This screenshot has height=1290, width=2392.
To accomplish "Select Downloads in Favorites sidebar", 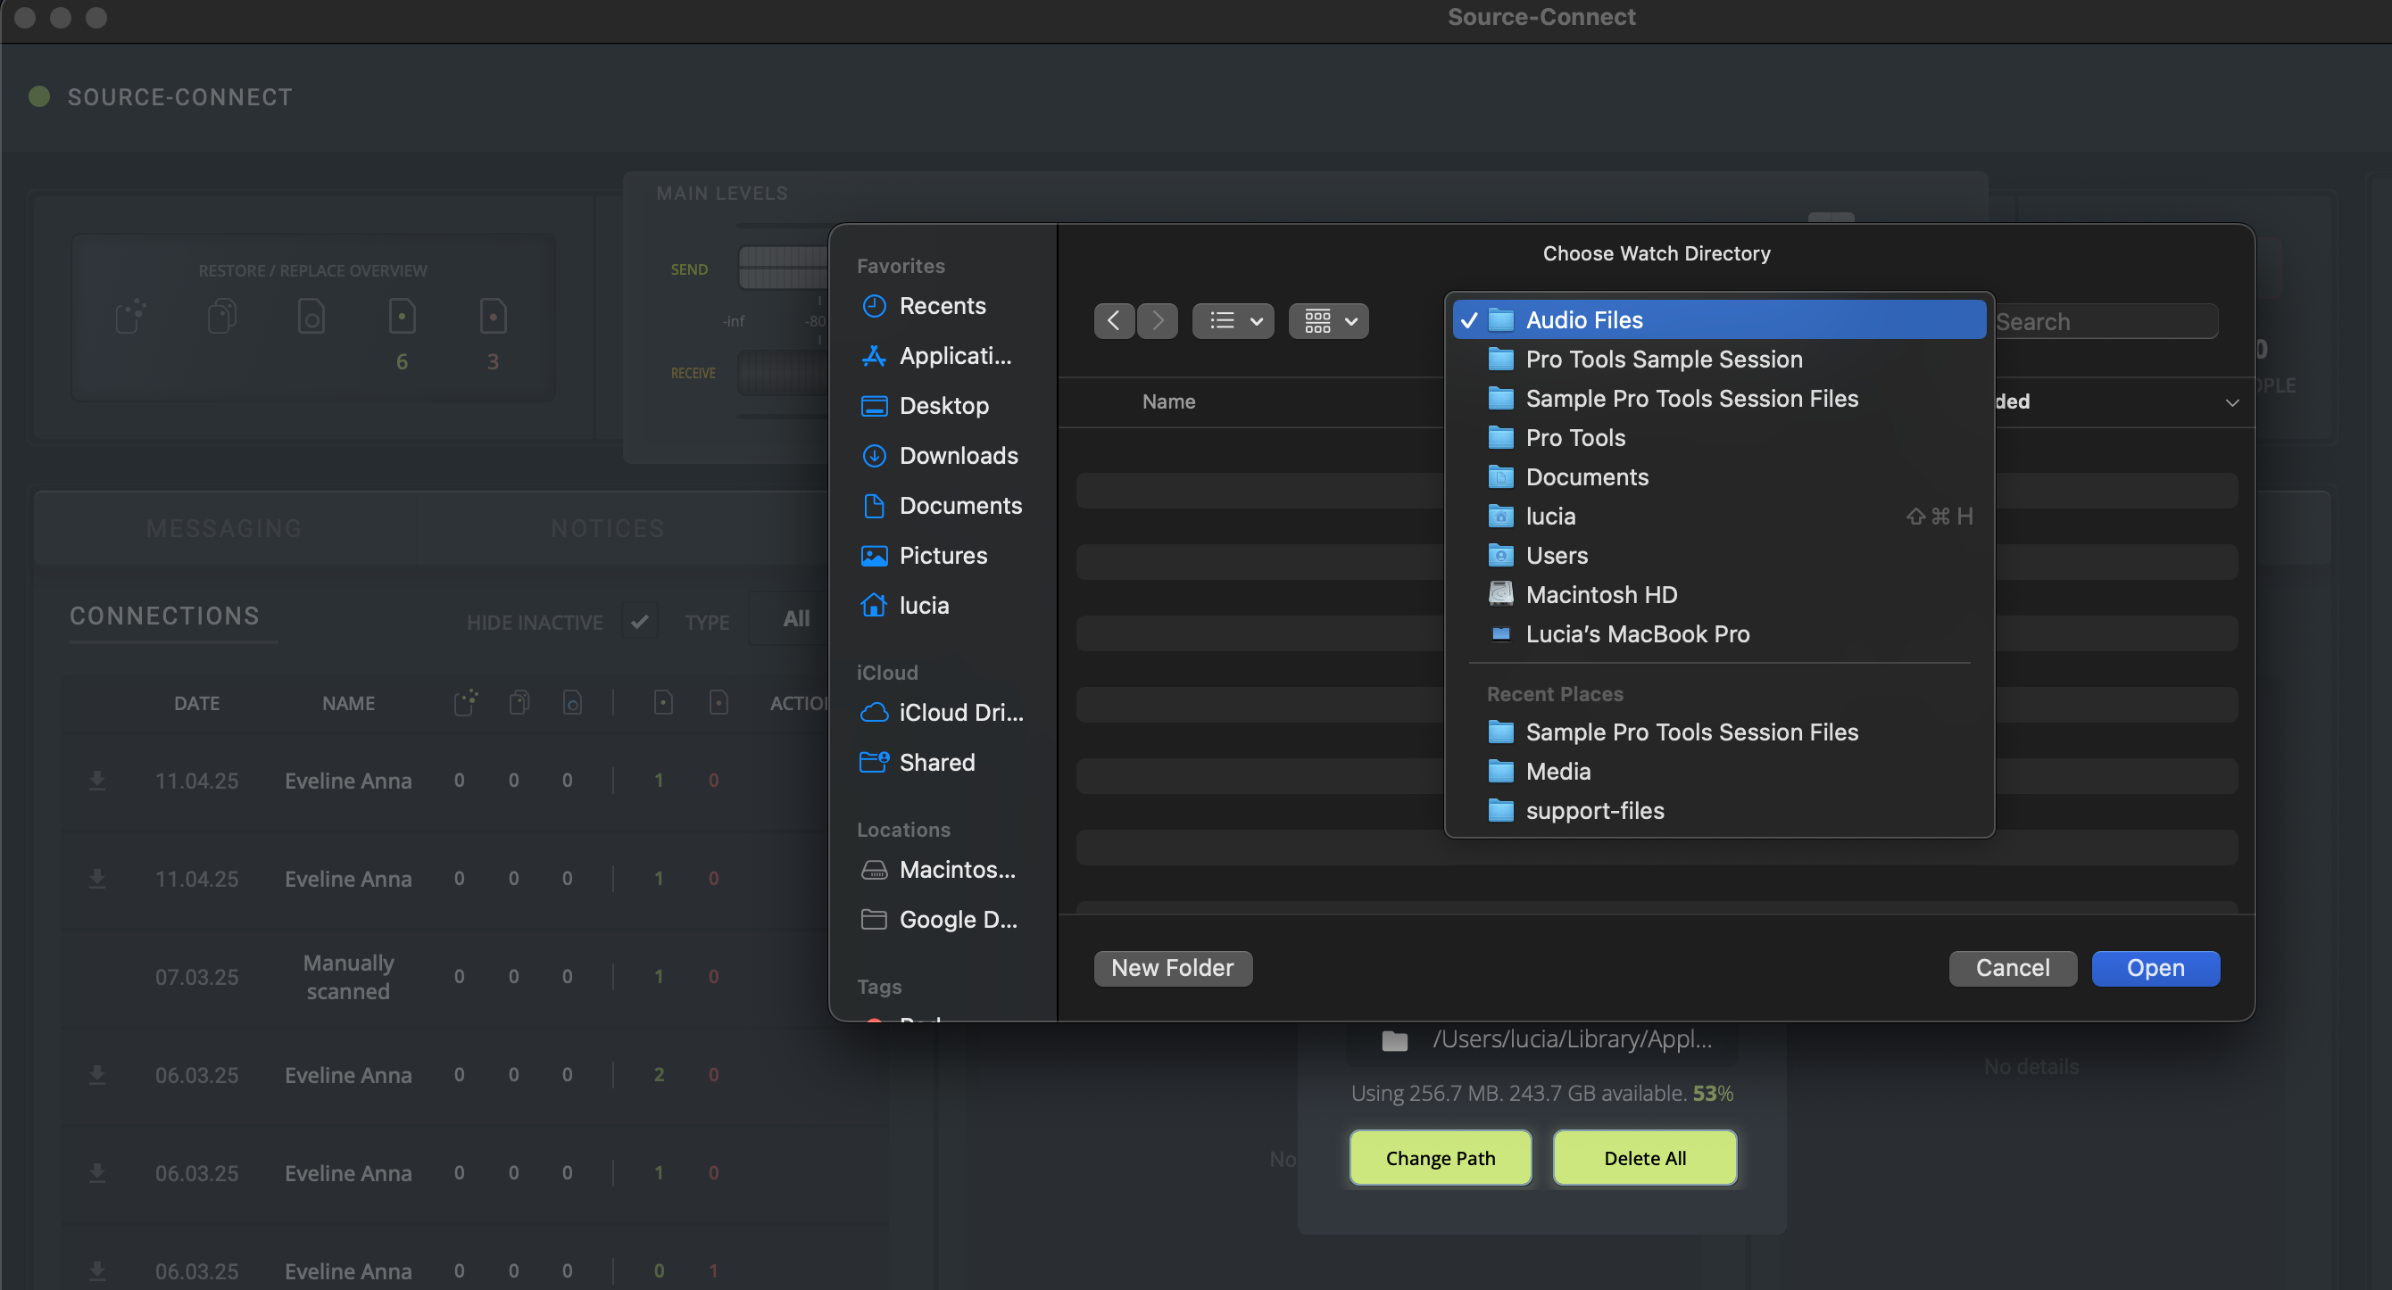I will (958, 456).
